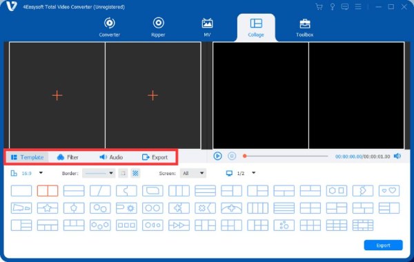Stop the preview playback
414x262 pixels.
click(x=232, y=157)
